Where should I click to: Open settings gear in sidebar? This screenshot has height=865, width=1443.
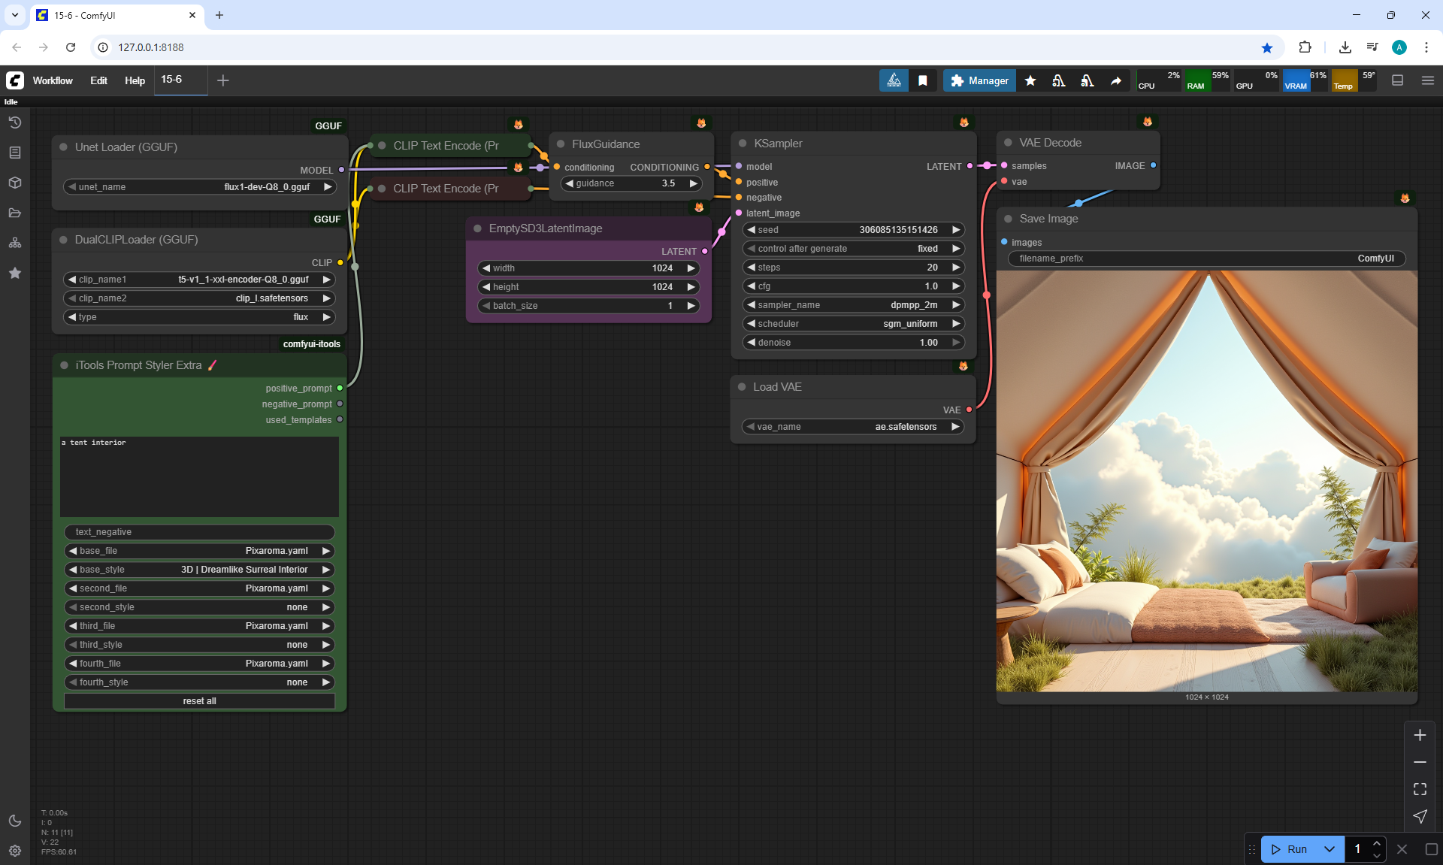coord(14,851)
